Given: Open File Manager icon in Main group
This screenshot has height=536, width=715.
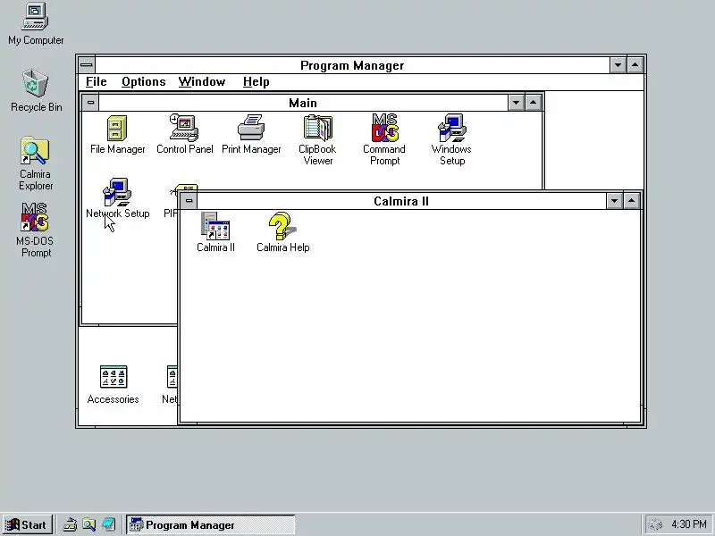Looking at the screenshot, I should tap(117, 128).
